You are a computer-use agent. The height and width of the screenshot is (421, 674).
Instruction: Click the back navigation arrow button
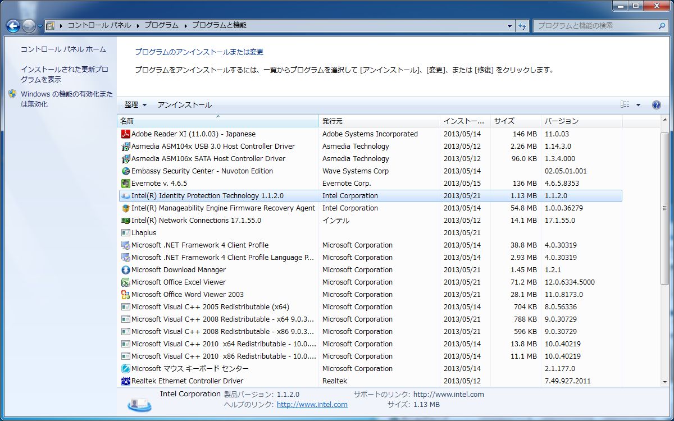pyautogui.click(x=13, y=26)
